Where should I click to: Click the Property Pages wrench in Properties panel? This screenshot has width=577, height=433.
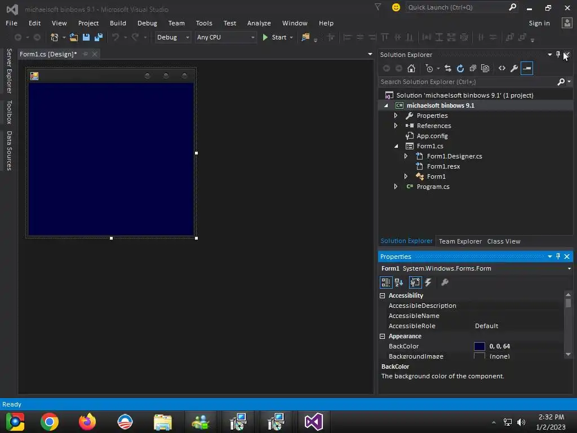(x=445, y=282)
